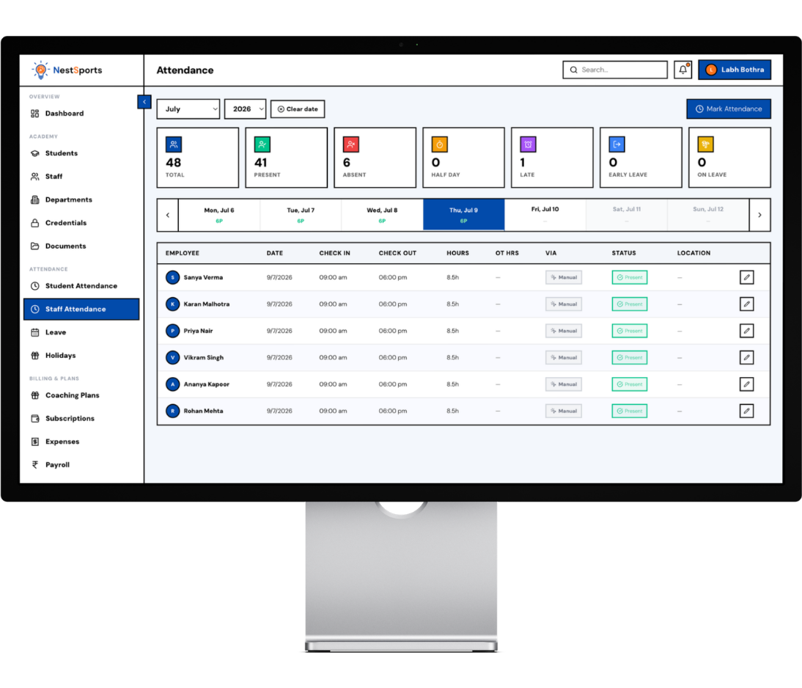802x688 pixels.
Task: Open Staff Attendance in the sidebar
Action: click(x=81, y=310)
